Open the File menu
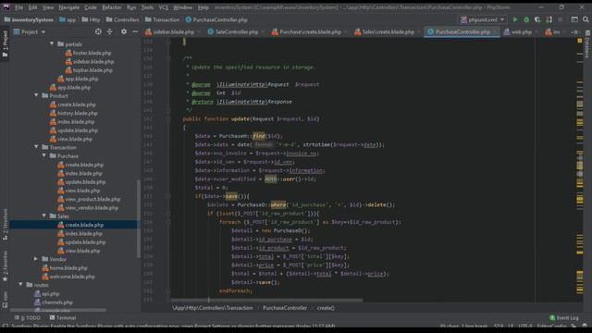The width and height of the screenshot is (592, 333). pyautogui.click(x=18, y=7)
